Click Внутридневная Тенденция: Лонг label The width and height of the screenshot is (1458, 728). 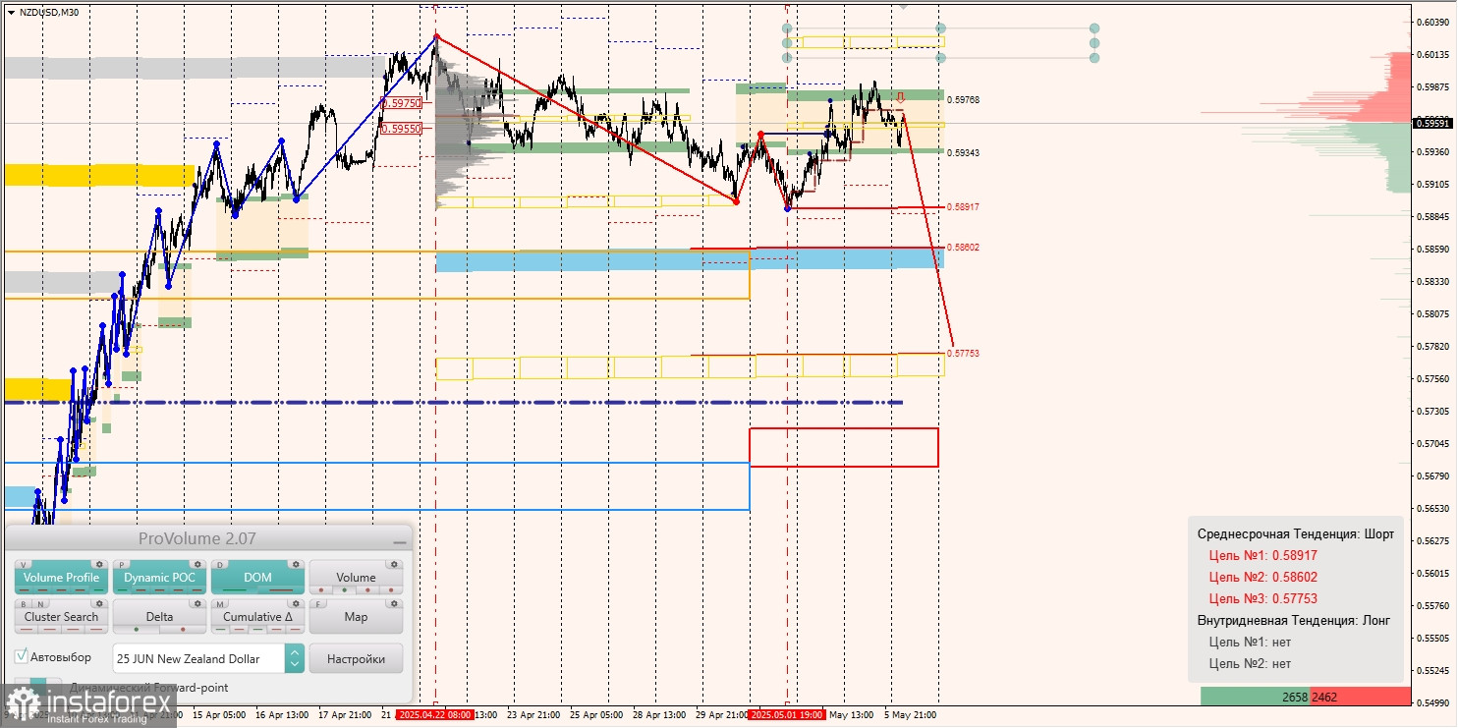pyautogui.click(x=1294, y=620)
